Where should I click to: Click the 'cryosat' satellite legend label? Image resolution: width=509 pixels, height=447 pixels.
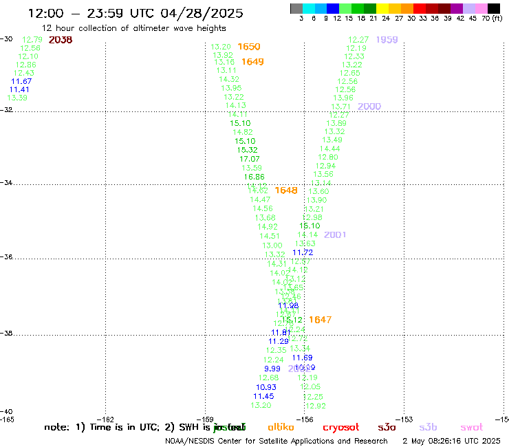point(341,428)
